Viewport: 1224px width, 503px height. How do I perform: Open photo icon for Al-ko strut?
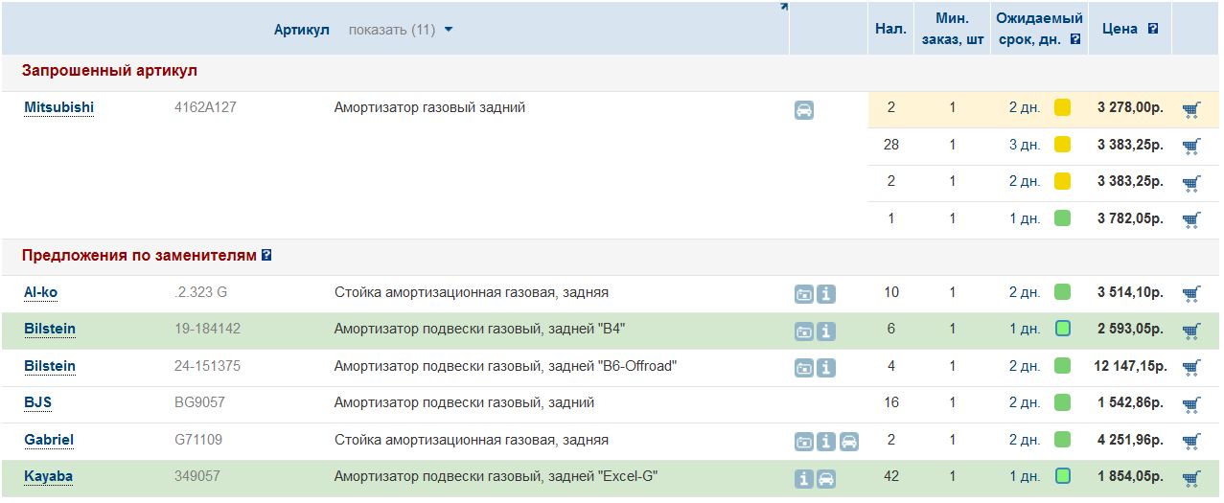[803, 294]
